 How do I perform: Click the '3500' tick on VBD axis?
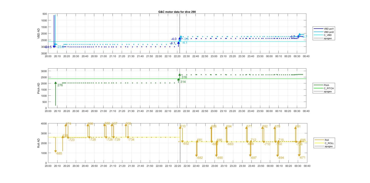coord(44,53)
